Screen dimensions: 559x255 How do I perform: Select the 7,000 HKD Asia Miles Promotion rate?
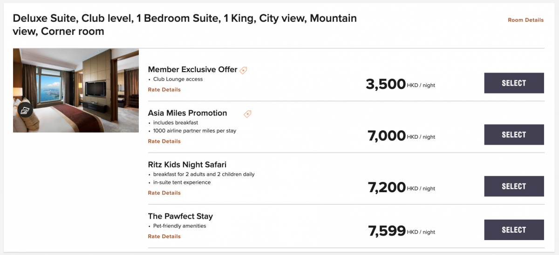point(514,135)
